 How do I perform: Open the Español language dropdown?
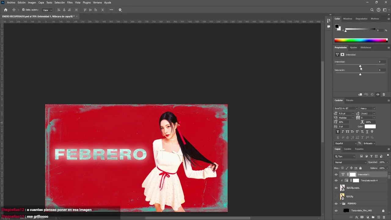[346, 143]
